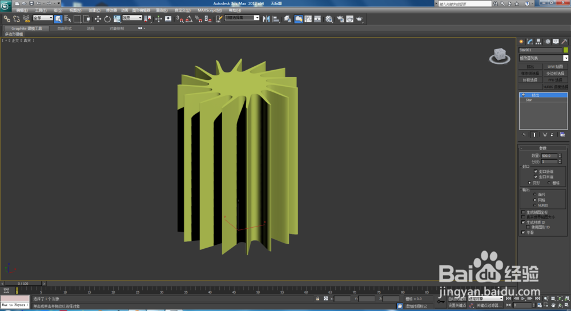571x311 pixels.
Task: Switch to the Hierarchy panel tab
Action: 538,42
